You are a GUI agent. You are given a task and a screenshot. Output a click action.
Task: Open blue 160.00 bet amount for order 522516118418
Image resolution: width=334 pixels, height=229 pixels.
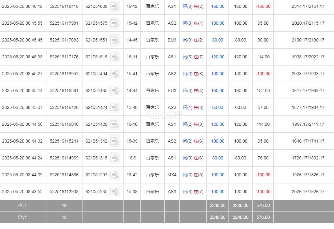click(218, 6)
